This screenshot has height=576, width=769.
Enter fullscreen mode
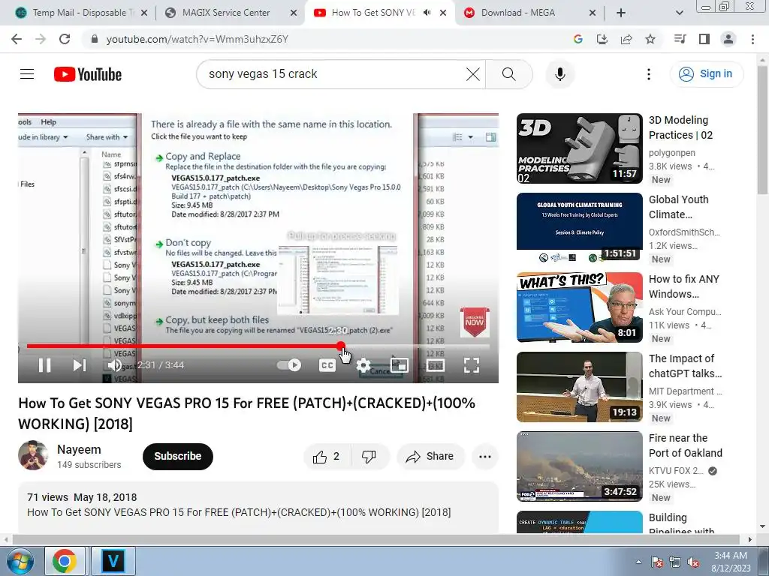pyautogui.click(x=472, y=365)
